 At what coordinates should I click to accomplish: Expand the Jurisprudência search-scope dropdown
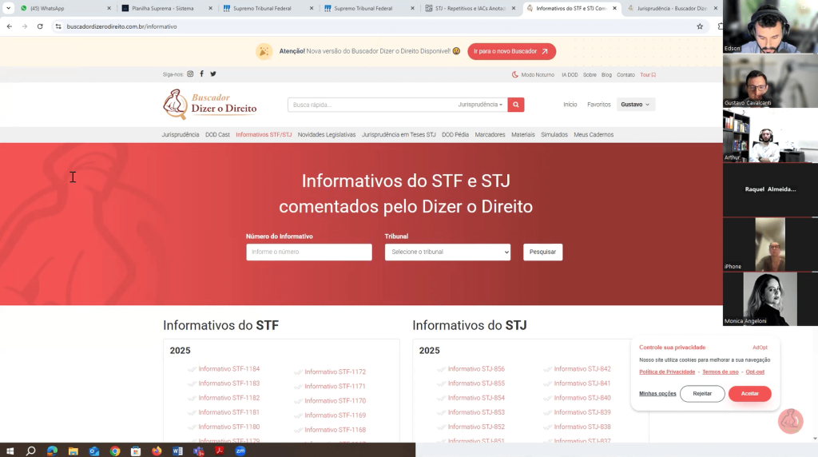point(480,105)
